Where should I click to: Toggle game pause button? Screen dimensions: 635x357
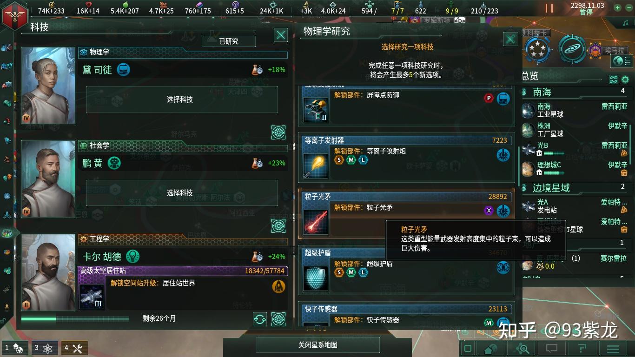(549, 8)
